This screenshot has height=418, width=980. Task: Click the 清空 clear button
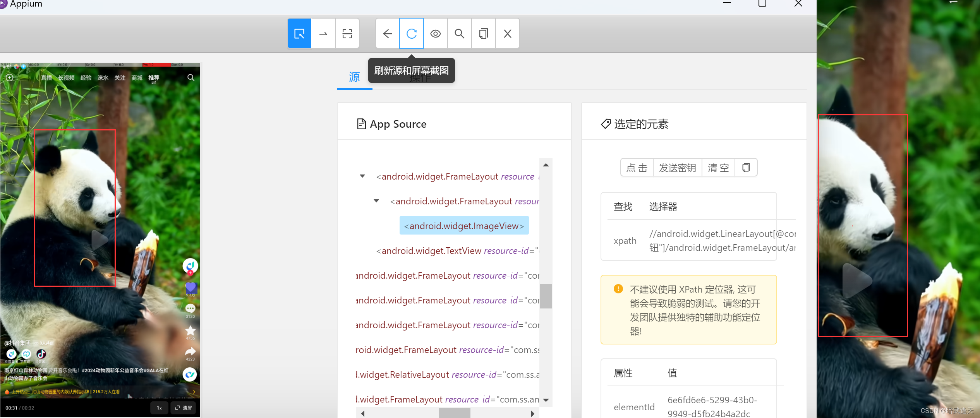pyautogui.click(x=718, y=168)
